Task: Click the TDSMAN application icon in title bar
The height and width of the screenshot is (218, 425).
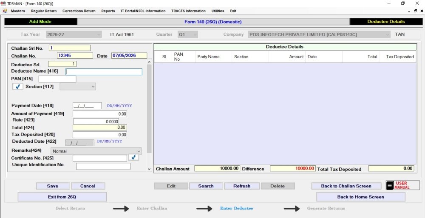Action: 3,3
